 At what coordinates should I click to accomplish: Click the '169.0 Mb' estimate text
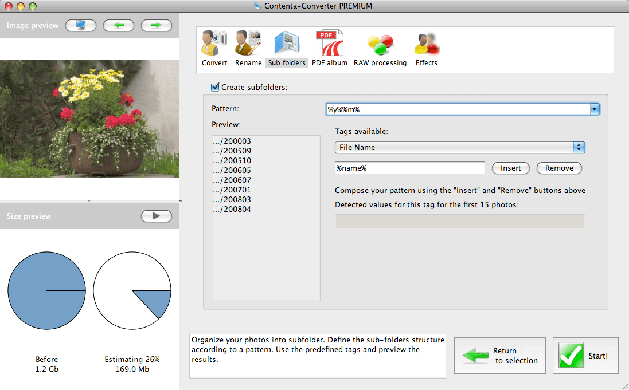click(x=132, y=369)
